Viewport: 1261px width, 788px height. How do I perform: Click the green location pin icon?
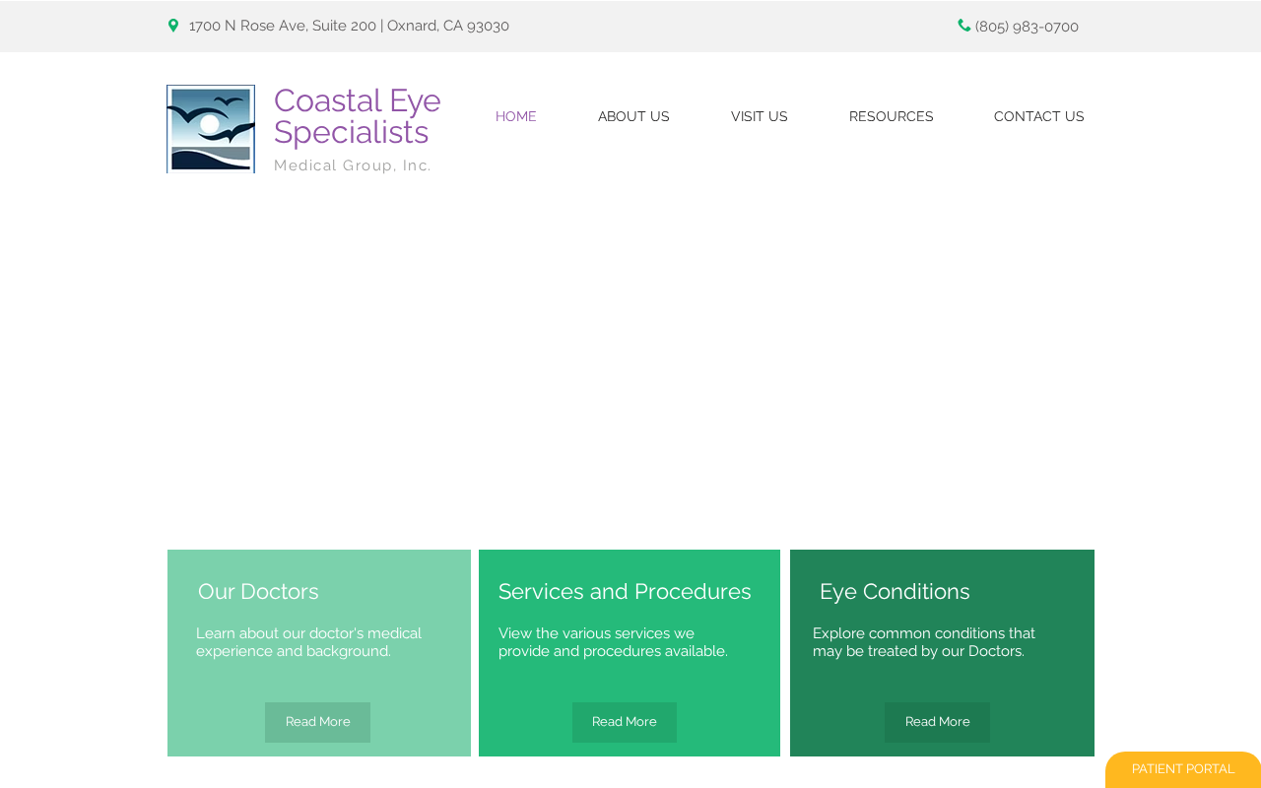click(173, 26)
